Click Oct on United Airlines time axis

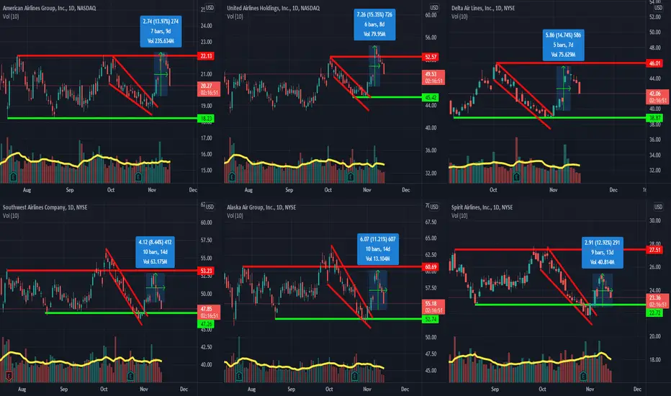point(328,189)
